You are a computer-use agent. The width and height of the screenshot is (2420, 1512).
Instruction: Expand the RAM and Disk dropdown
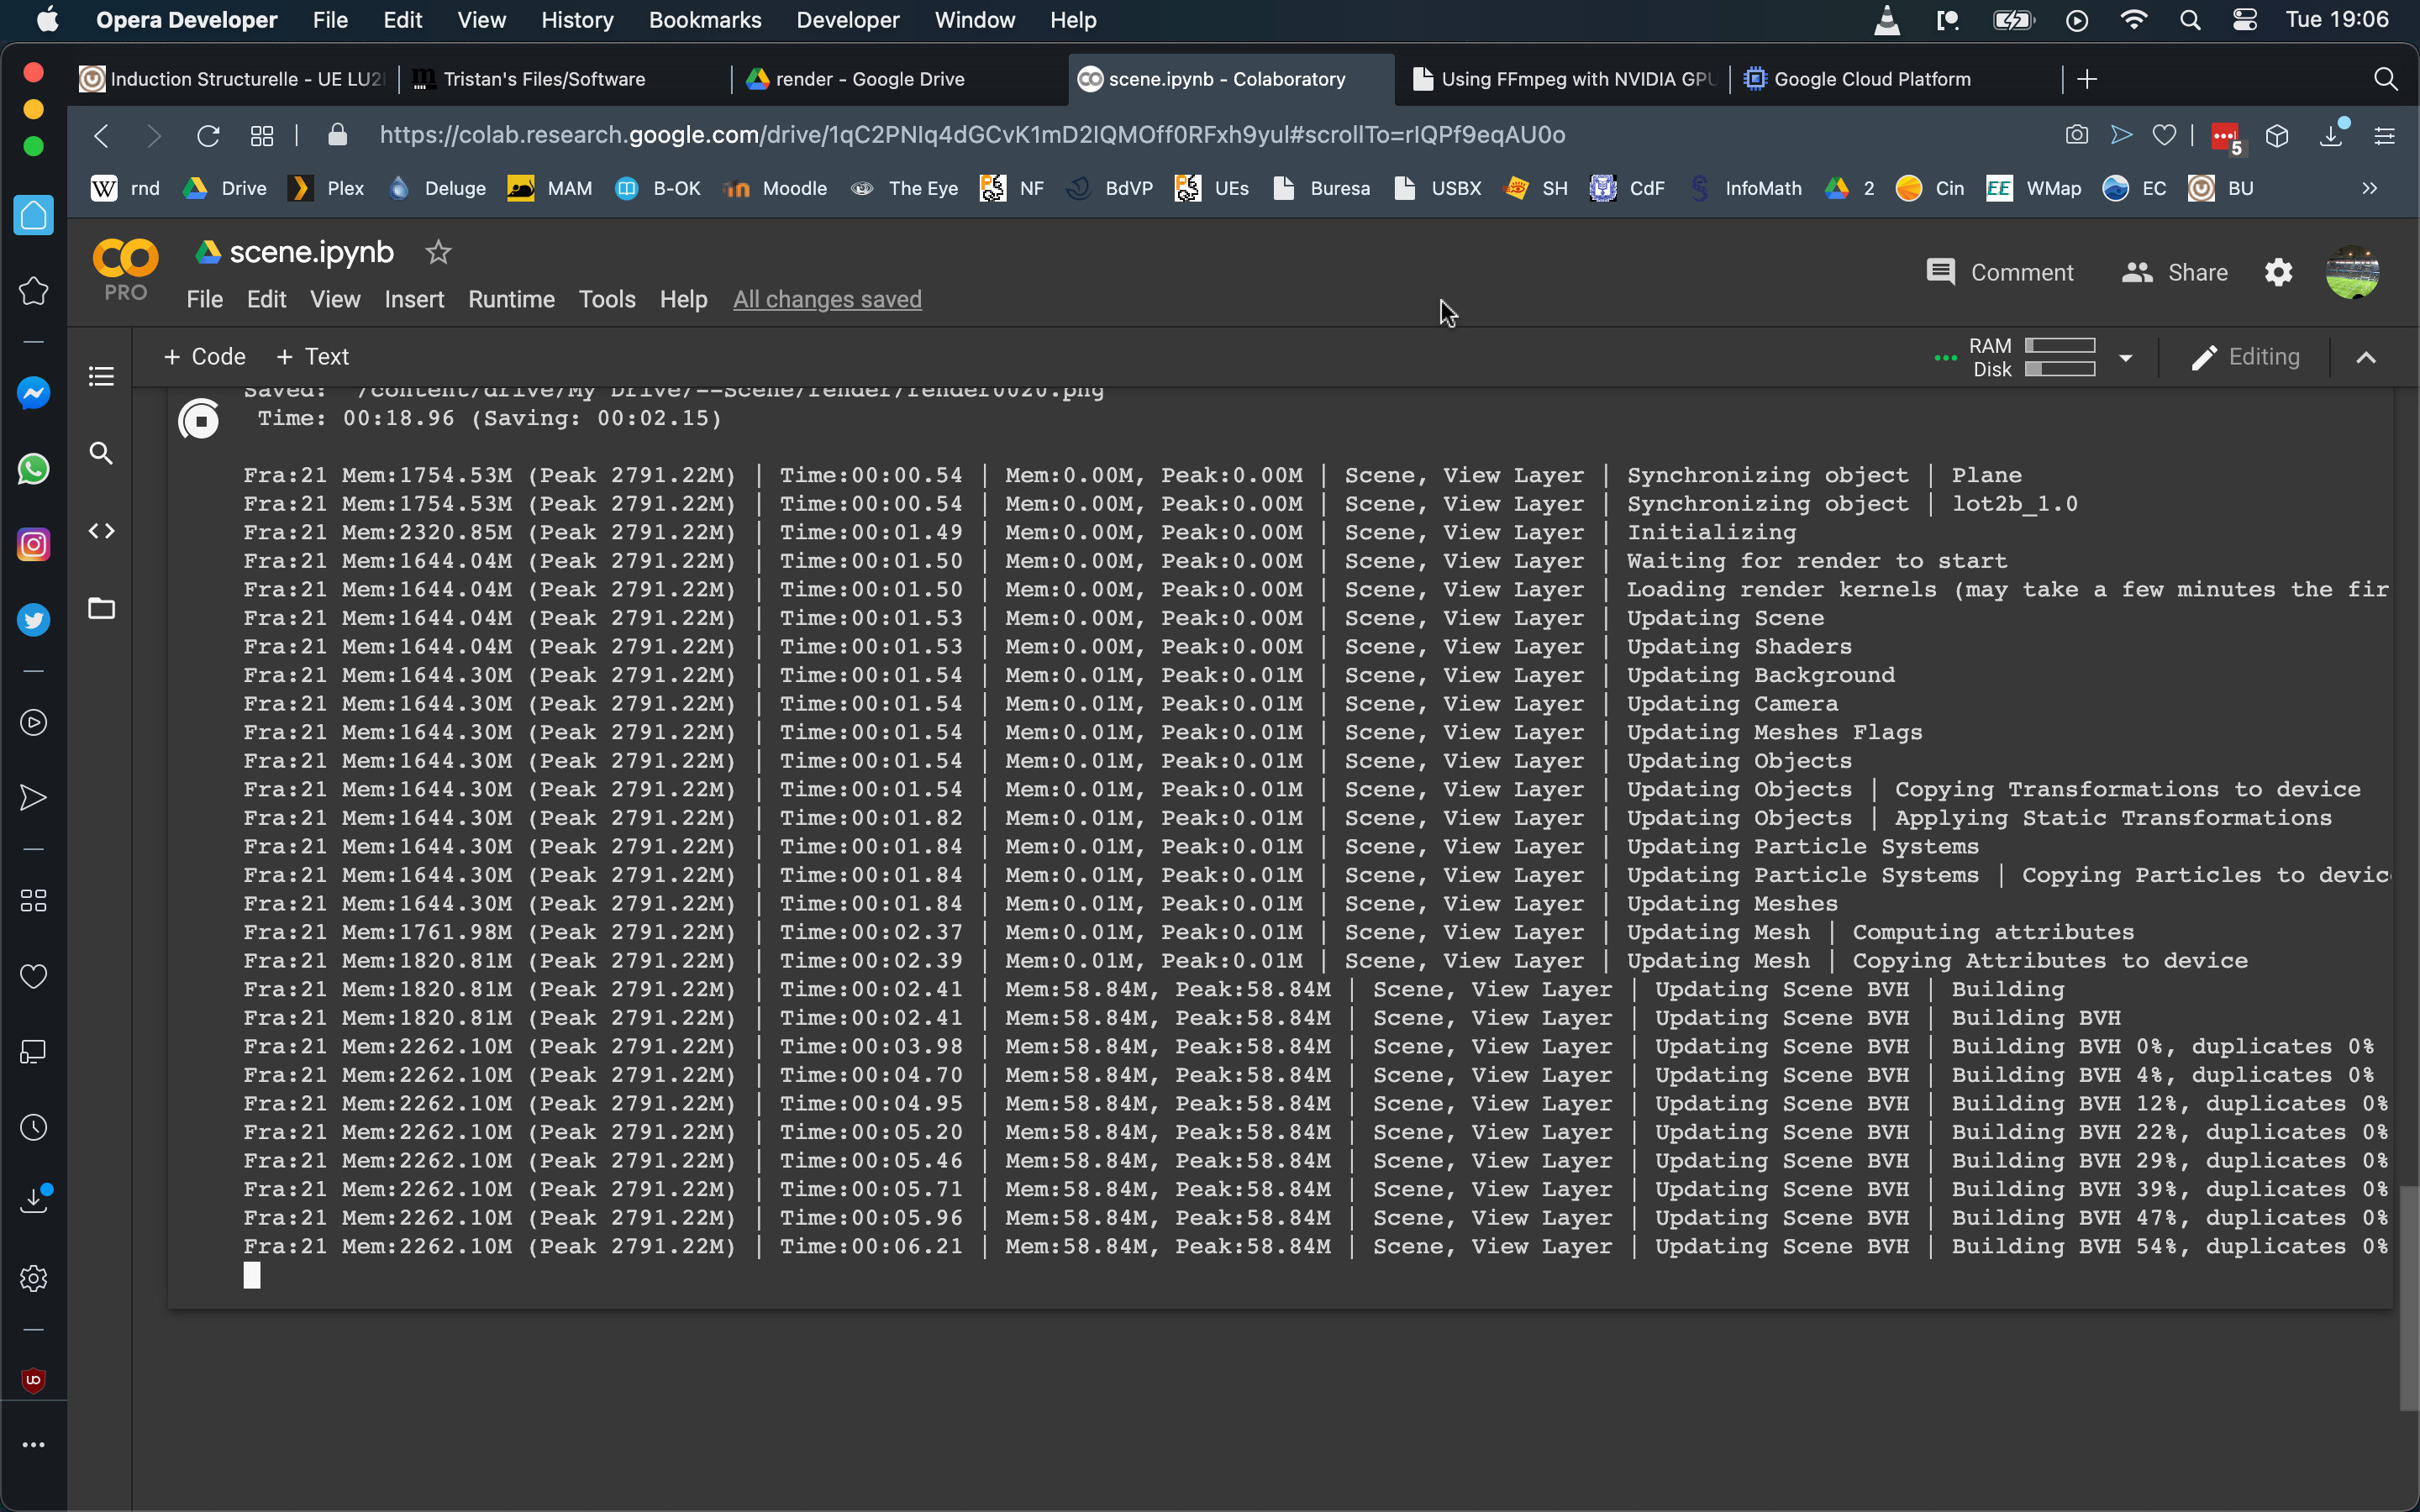coord(2126,358)
